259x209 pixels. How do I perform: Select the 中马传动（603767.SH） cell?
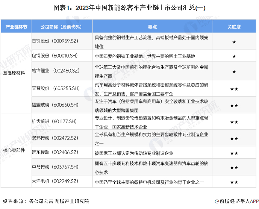(62, 167)
